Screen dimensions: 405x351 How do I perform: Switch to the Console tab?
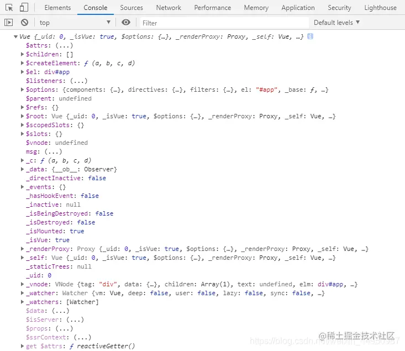(95, 8)
